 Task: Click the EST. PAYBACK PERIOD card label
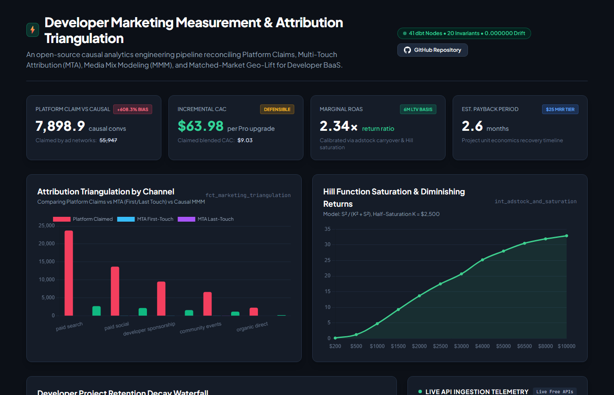tap(490, 109)
